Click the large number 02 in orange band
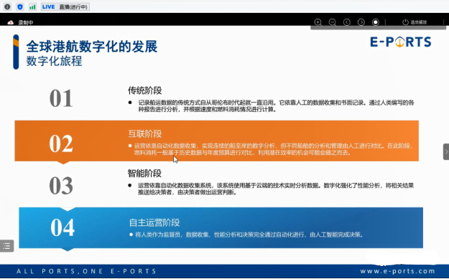 (x=61, y=143)
